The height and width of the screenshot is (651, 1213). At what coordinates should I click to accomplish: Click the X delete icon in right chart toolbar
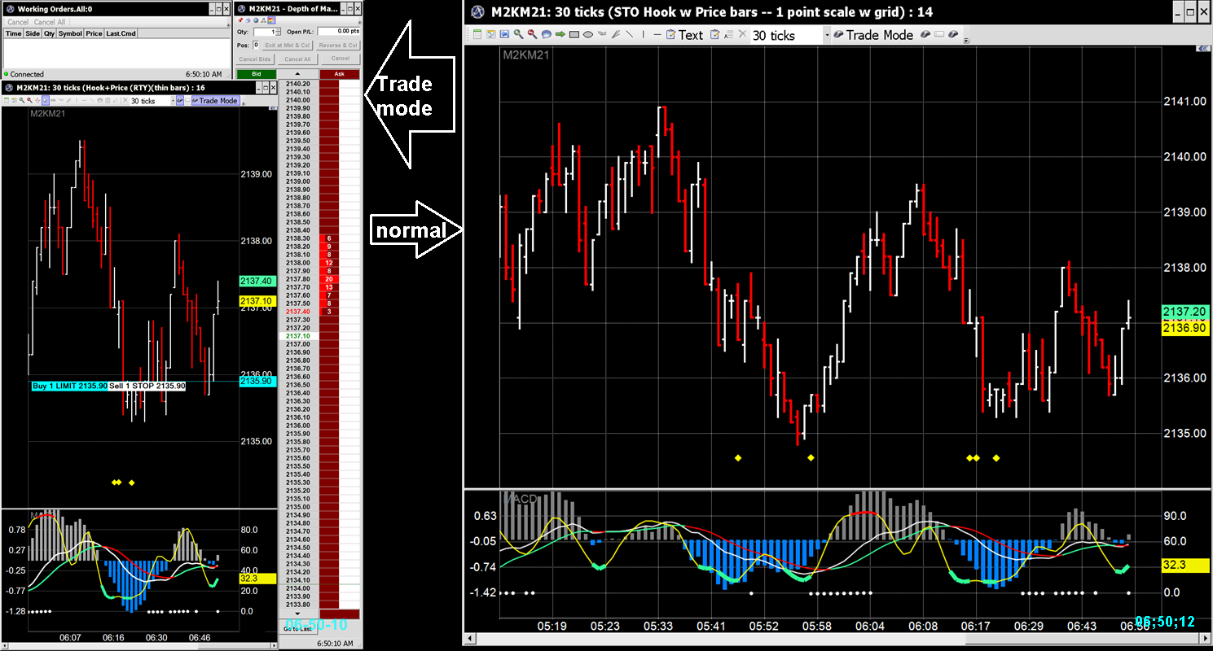tap(742, 34)
